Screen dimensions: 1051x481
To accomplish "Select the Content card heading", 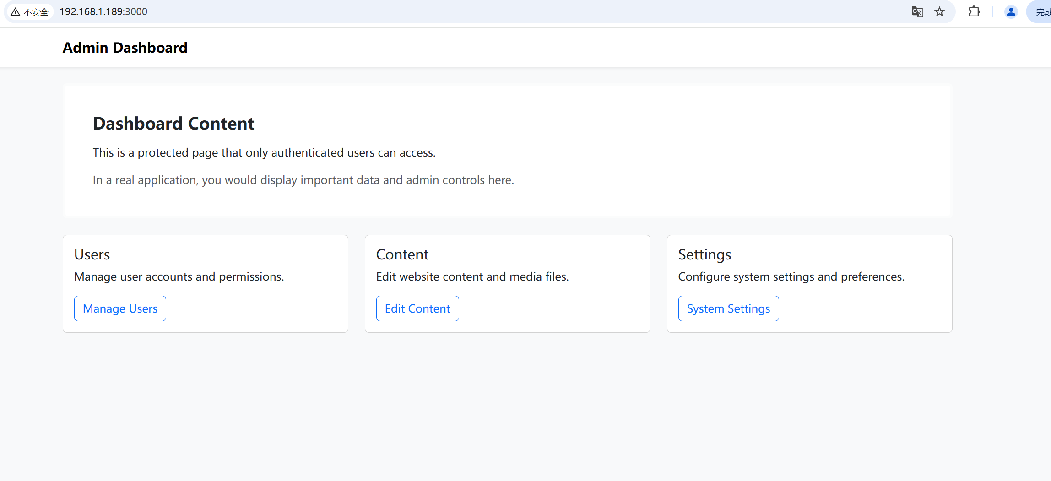I will pos(402,254).
